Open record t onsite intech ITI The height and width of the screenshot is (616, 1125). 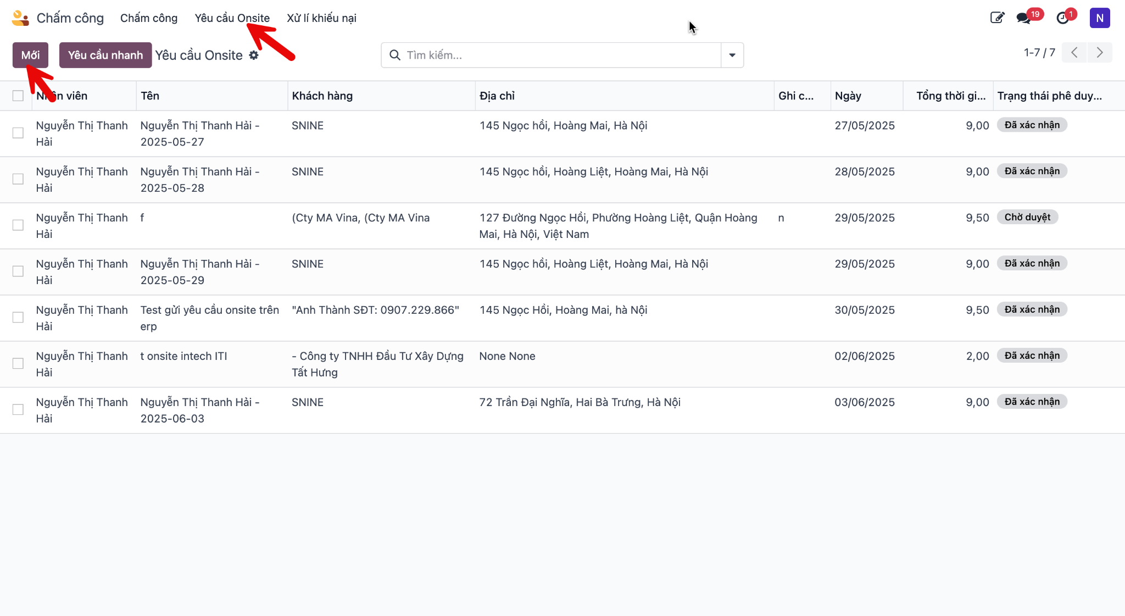(x=183, y=356)
